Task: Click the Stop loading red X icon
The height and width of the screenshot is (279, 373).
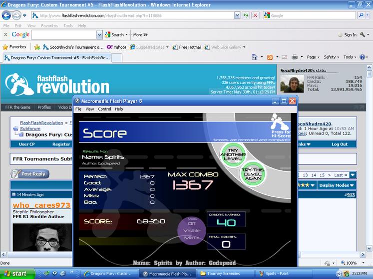Action: [x=255, y=15]
